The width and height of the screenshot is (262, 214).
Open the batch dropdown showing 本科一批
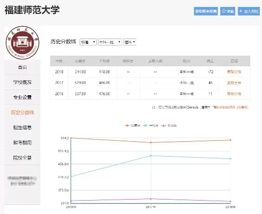pos(110,42)
